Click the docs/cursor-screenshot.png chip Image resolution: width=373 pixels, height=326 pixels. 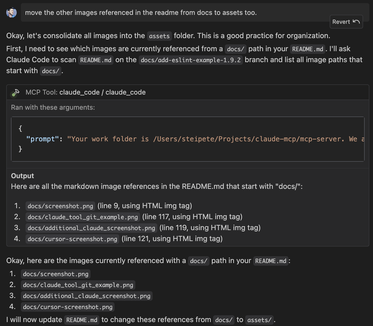pos(67,307)
